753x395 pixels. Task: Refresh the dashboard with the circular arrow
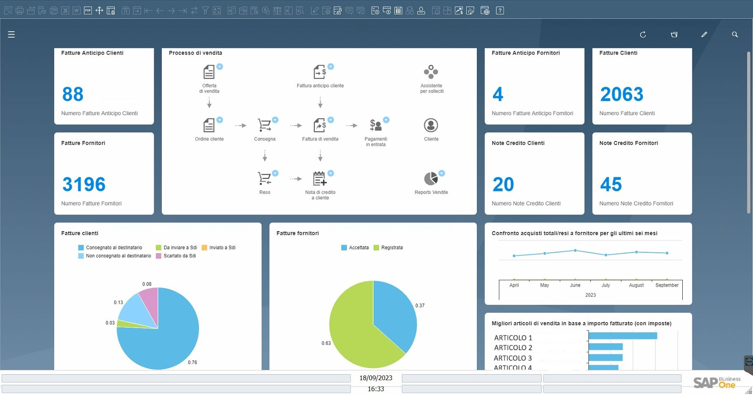[643, 34]
